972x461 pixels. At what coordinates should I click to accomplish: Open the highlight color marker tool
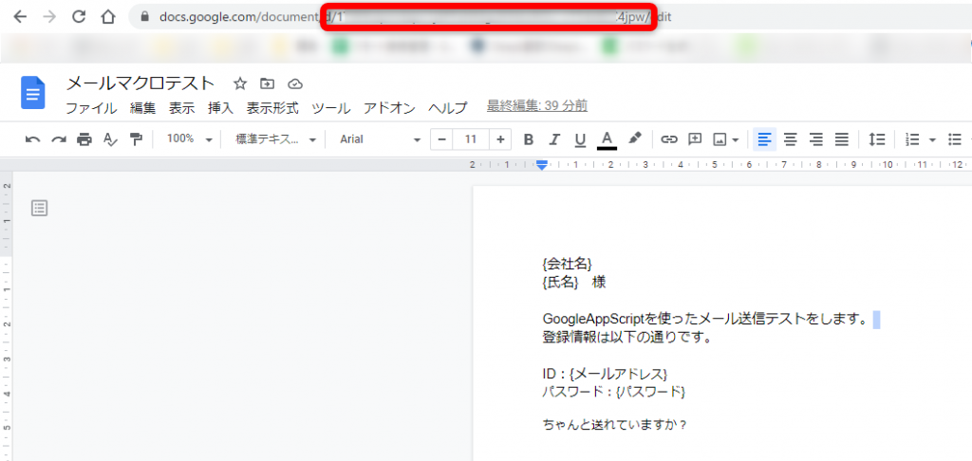(635, 138)
